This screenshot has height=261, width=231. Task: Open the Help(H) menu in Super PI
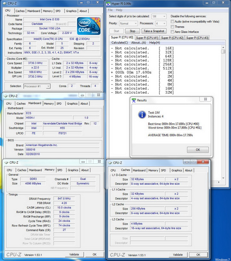tap(155, 43)
